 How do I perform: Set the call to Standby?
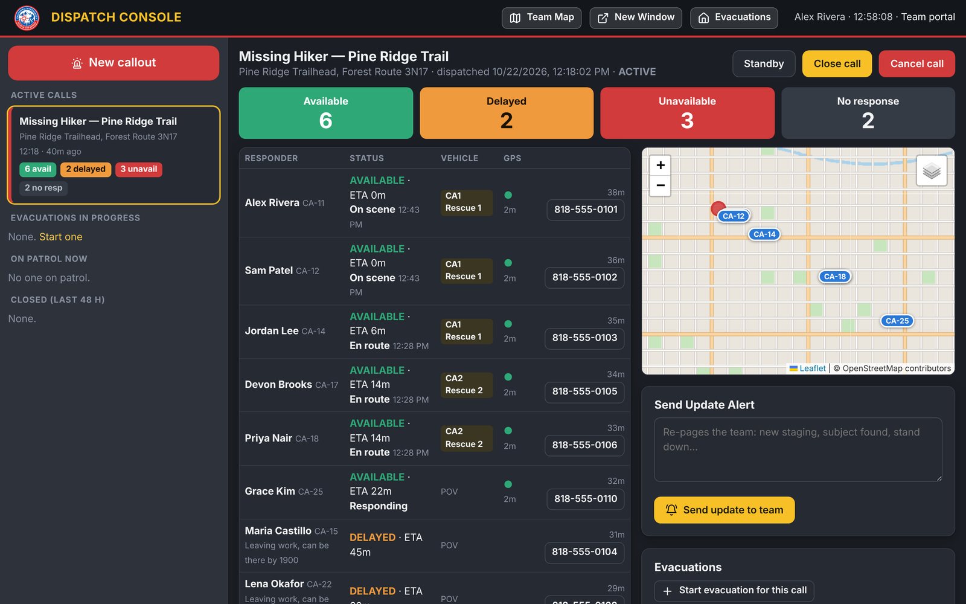764,63
